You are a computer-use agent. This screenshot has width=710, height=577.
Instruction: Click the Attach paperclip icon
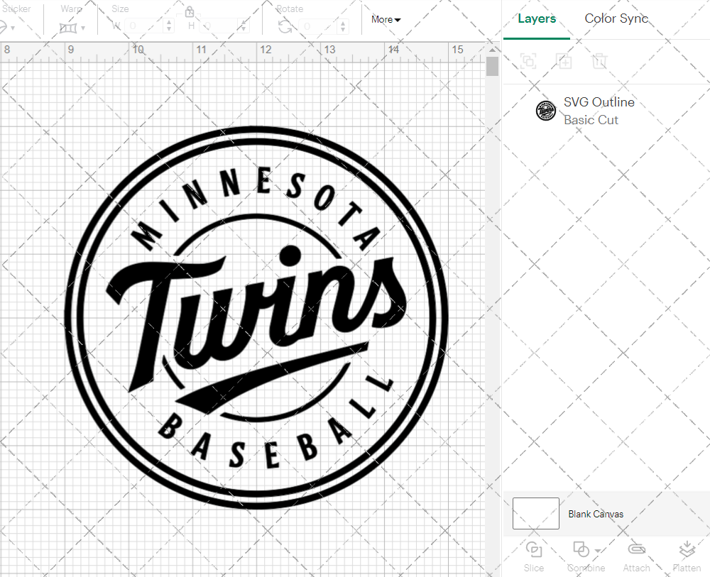coord(636,550)
